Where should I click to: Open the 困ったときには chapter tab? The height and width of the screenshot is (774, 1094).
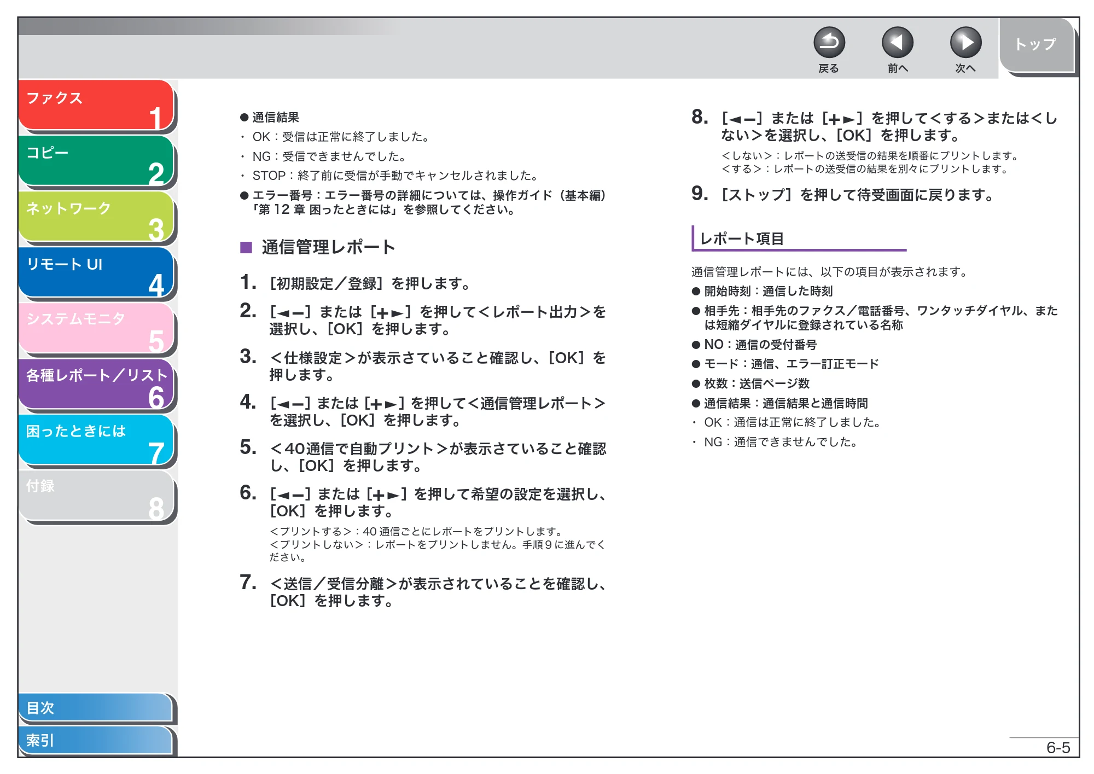click(x=96, y=440)
